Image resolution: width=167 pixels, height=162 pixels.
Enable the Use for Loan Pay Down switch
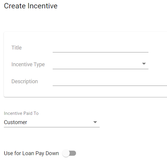tap(69, 153)
